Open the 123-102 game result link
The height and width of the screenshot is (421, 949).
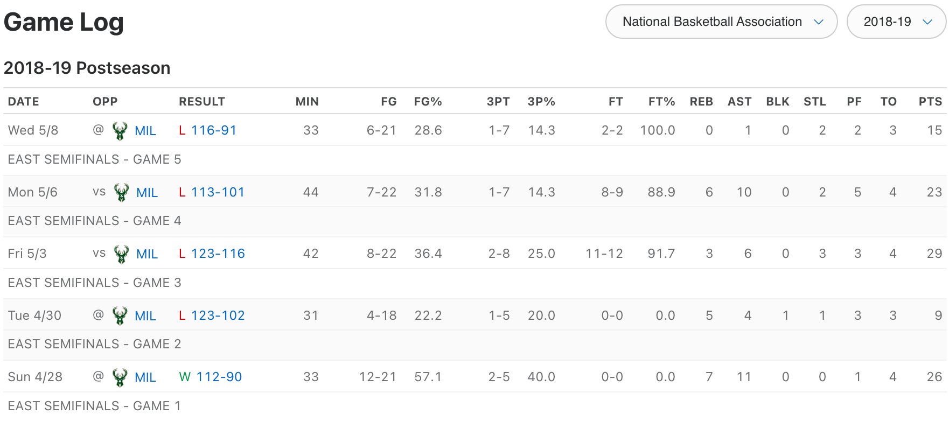click(218, 315)
